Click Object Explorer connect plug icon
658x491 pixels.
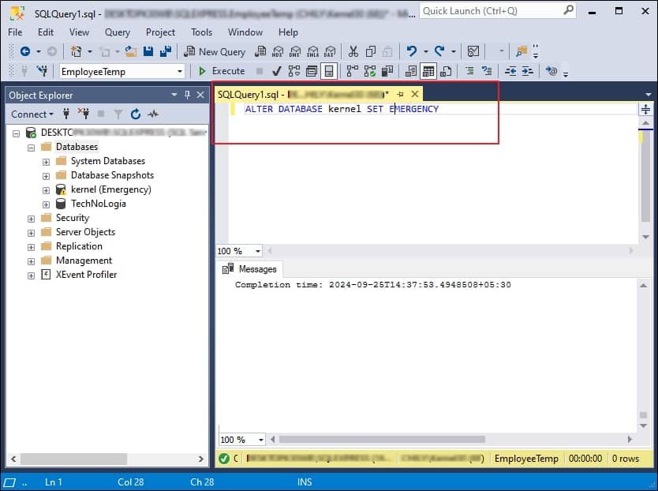point(66,114)
